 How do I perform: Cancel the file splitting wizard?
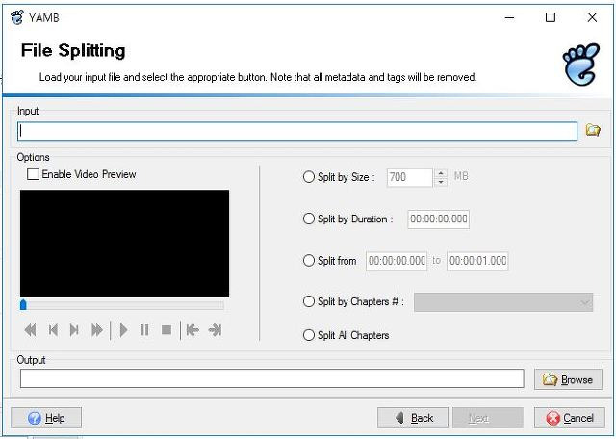point(569,418)
